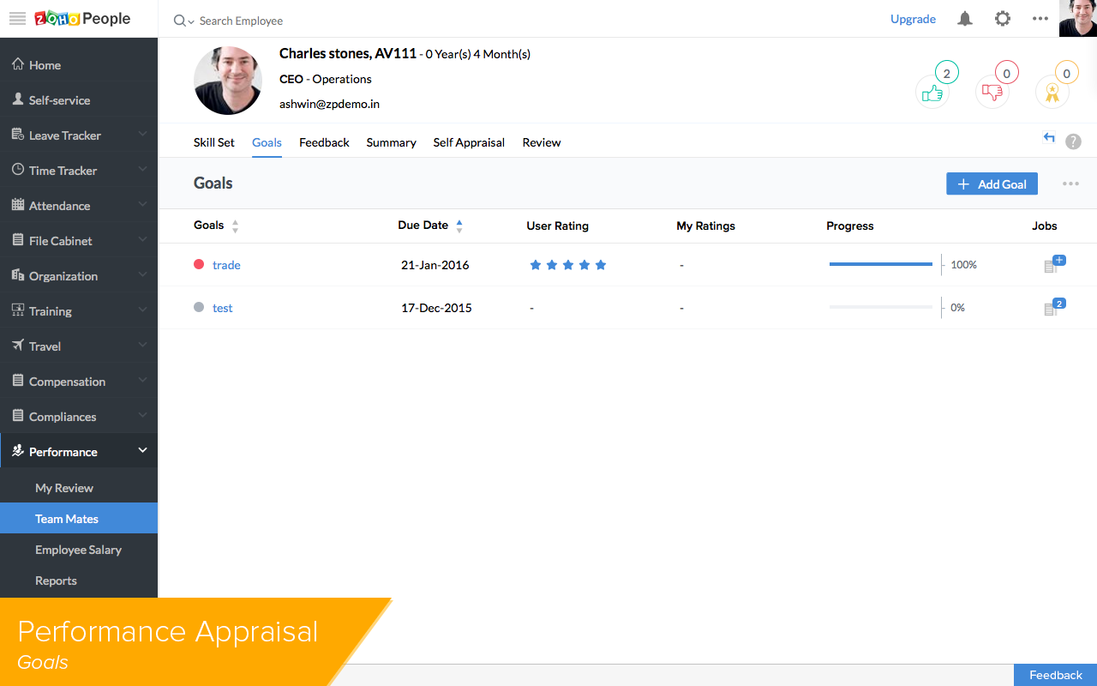The height and width of the screenshot is (686, 1097).
Task: Collapse the Performance menu chevron
Action: (142, 450)
